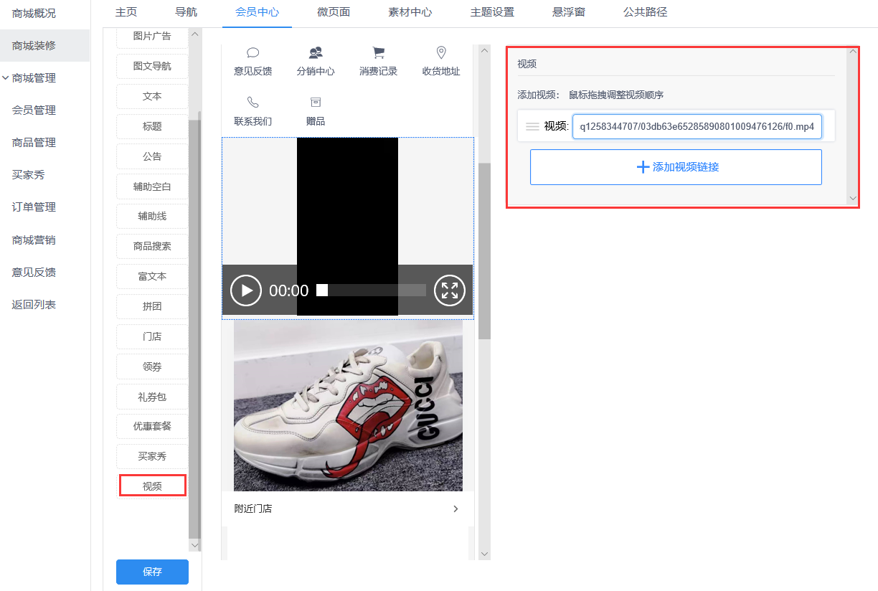Screen dimensions: 878x591
Task: Click the plus icon in 添加视频链接
Action: click(643, 167)
